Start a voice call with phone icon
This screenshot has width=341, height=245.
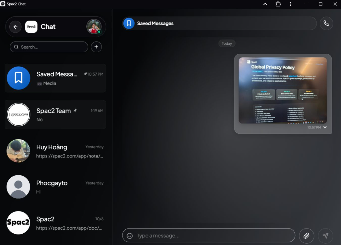326,23
